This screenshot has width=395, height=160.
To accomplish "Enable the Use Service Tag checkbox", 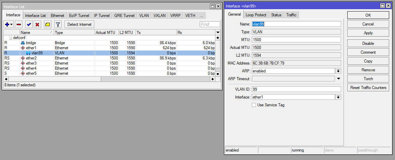I will click(x=254, y=105).
